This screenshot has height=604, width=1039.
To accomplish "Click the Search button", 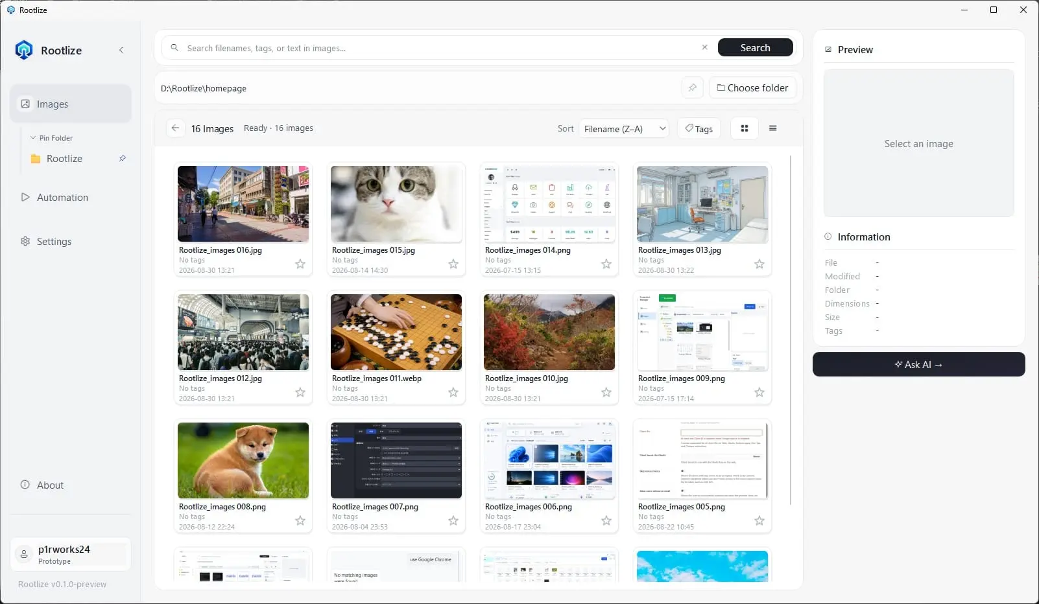I will (x=756, y=47).
